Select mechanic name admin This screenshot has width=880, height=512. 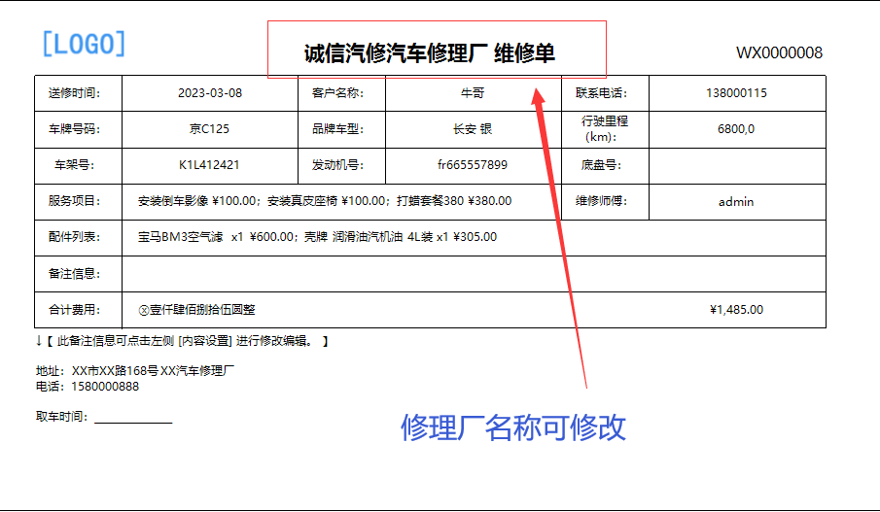[736, 202]
